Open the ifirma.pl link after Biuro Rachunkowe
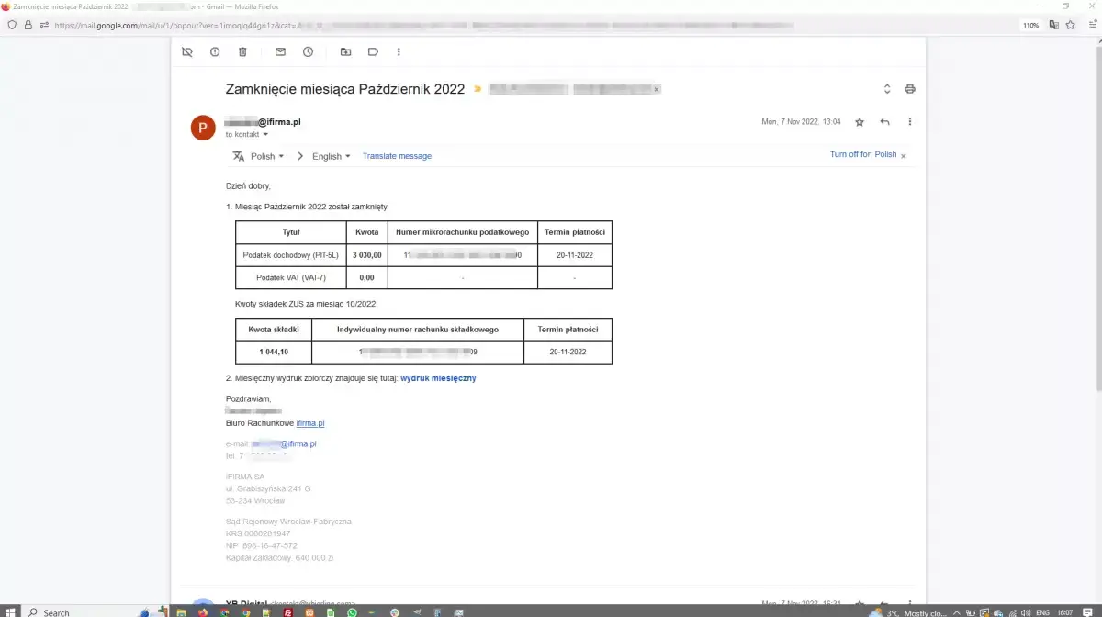 (x=310, y=423)
